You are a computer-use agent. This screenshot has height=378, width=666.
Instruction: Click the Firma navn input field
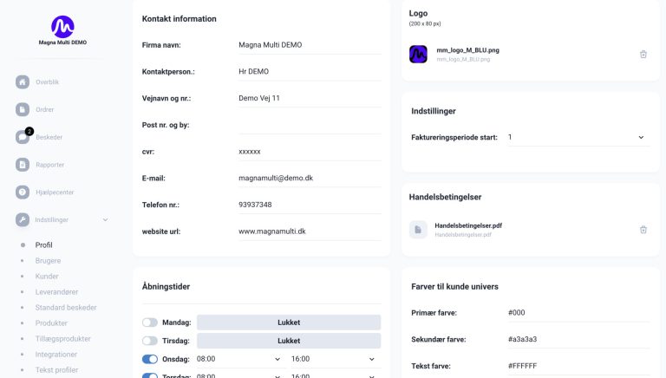coord(310,45)
